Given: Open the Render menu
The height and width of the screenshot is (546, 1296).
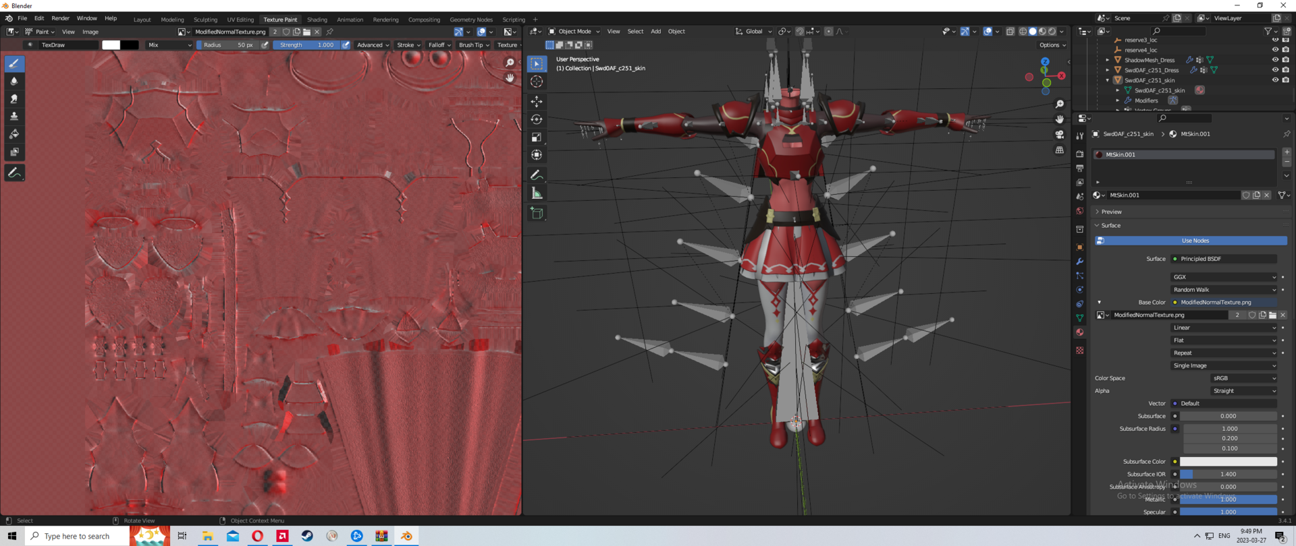Looking at the screenshot, I should pyautogui.click(x=60, y=19).
